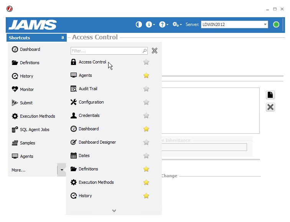Pin the Shortcuts panel
290x222 pixels.
(x=63, y=38)
